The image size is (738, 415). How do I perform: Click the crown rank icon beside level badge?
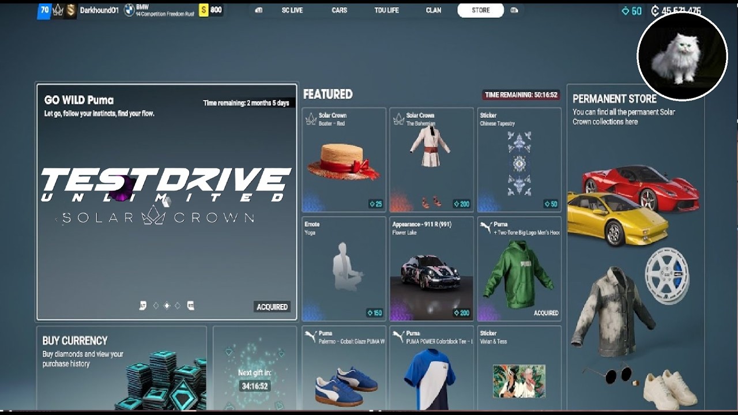click(58, 10)
